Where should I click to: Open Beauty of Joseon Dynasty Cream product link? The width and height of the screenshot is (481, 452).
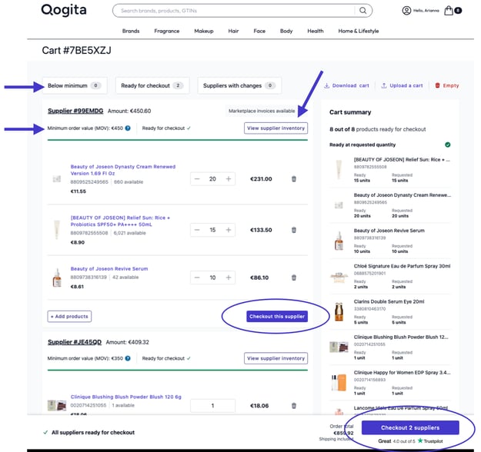123,170
